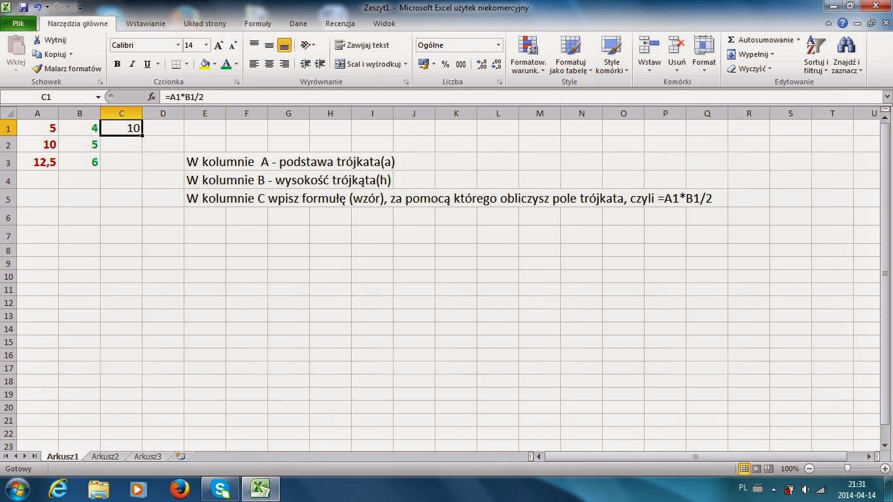893x502 pixels.
Task: Switch to the Arkusz2 sheet
Action: click(105, 456)
